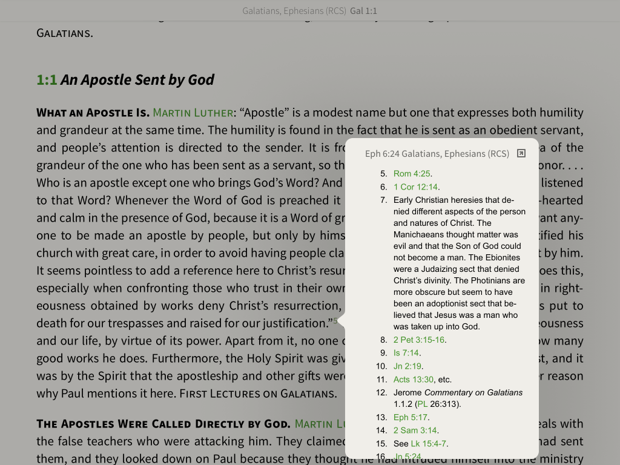Click the heading 'An Apostle Sent by God'
Image resolution: width=620 pixels, height=465 pixels.
pyautogui.click(x=137, y=80)
